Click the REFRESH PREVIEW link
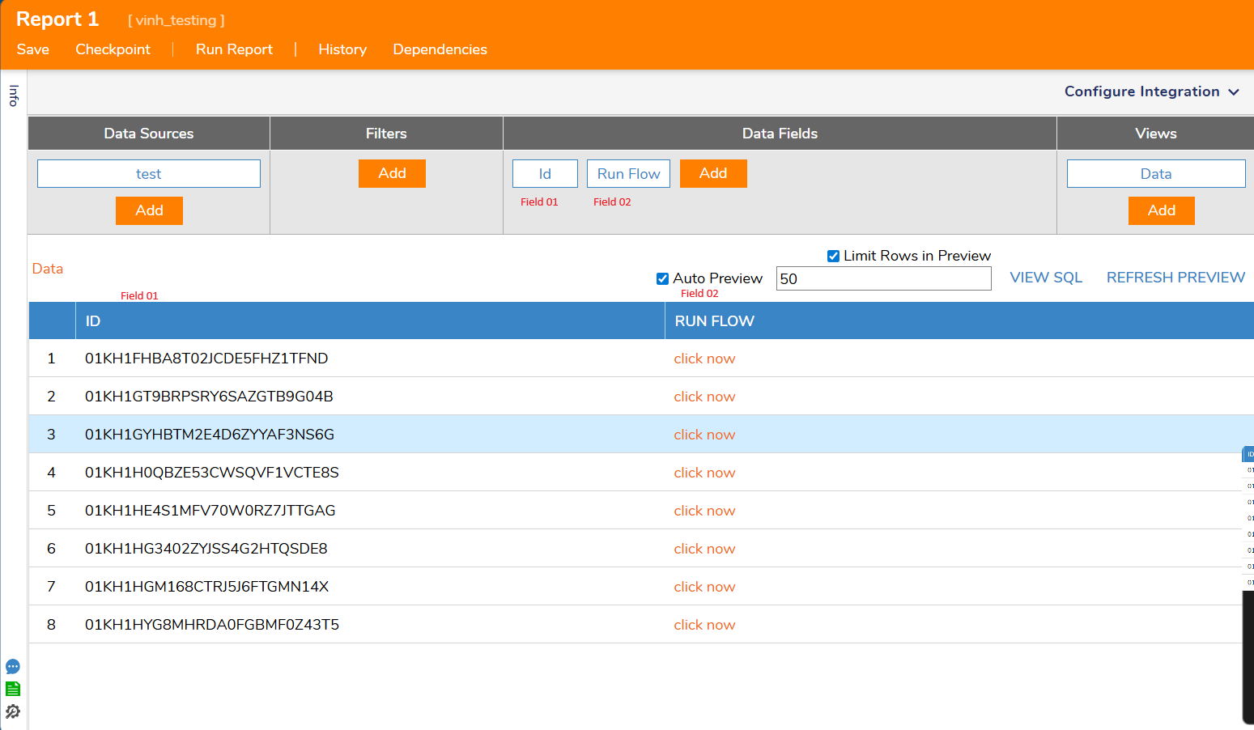Screen dimensions: 1254x730 coord(1175,278)
